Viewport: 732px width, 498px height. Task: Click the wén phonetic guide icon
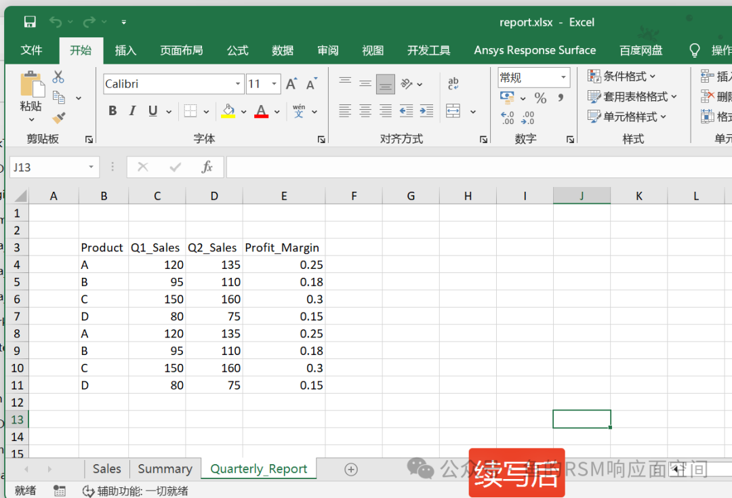click(299, 110)
